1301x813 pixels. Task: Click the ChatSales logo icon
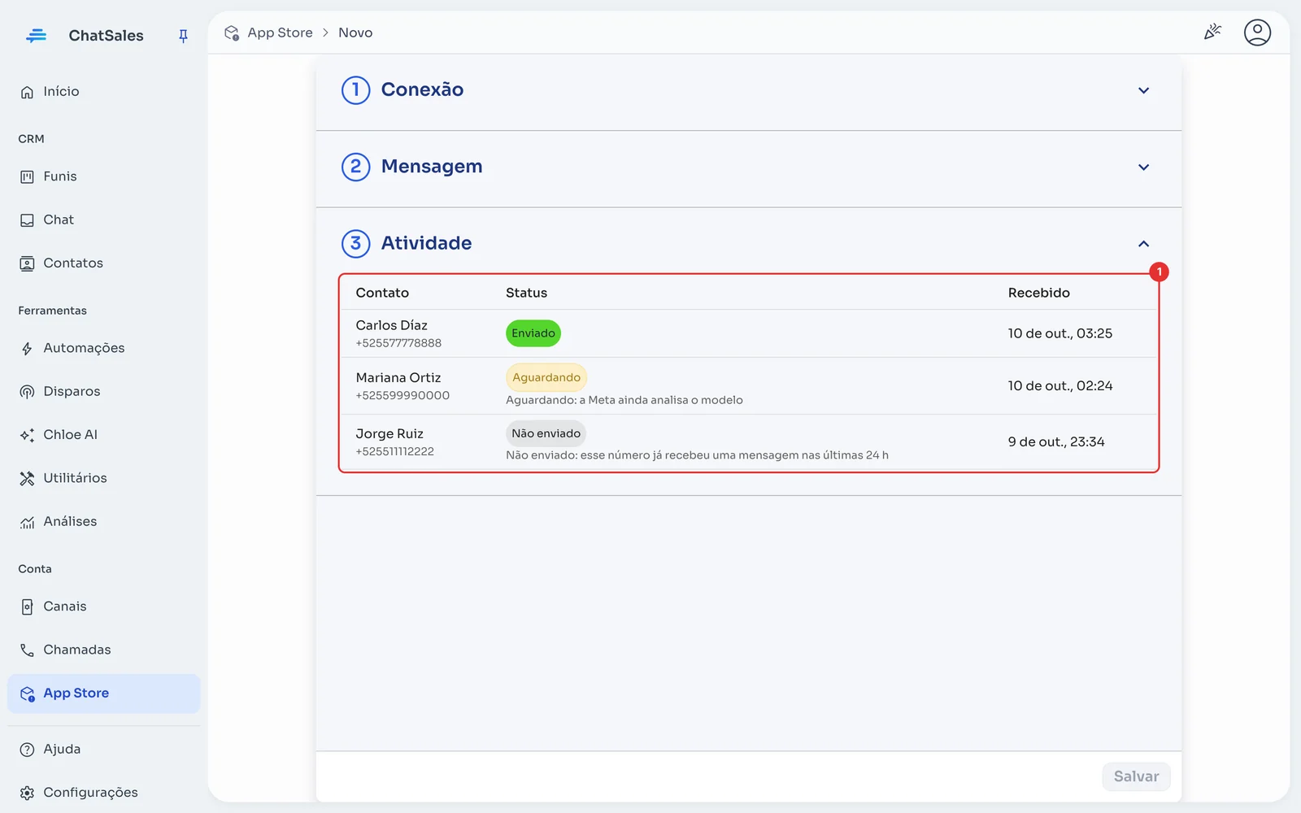click(36, 36)
